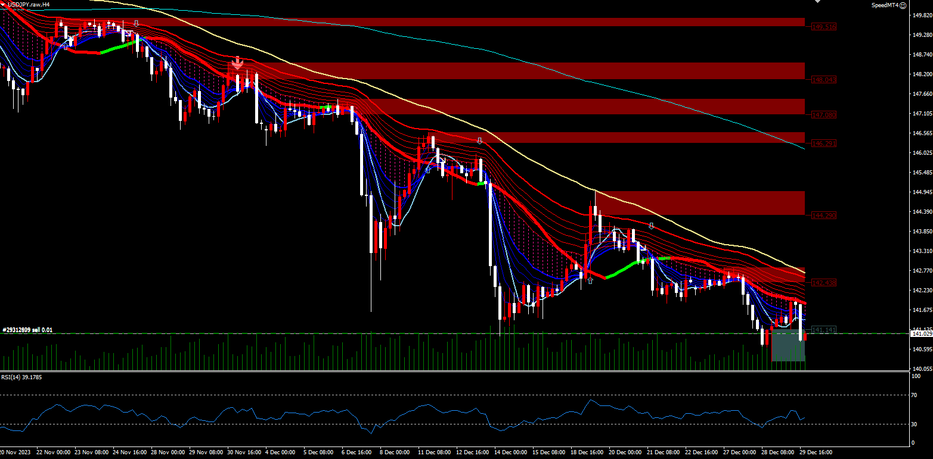This screenshot has width=933, height=459.
Task: Select the 146.291 resistance zone label
Action: pos(824,143)
